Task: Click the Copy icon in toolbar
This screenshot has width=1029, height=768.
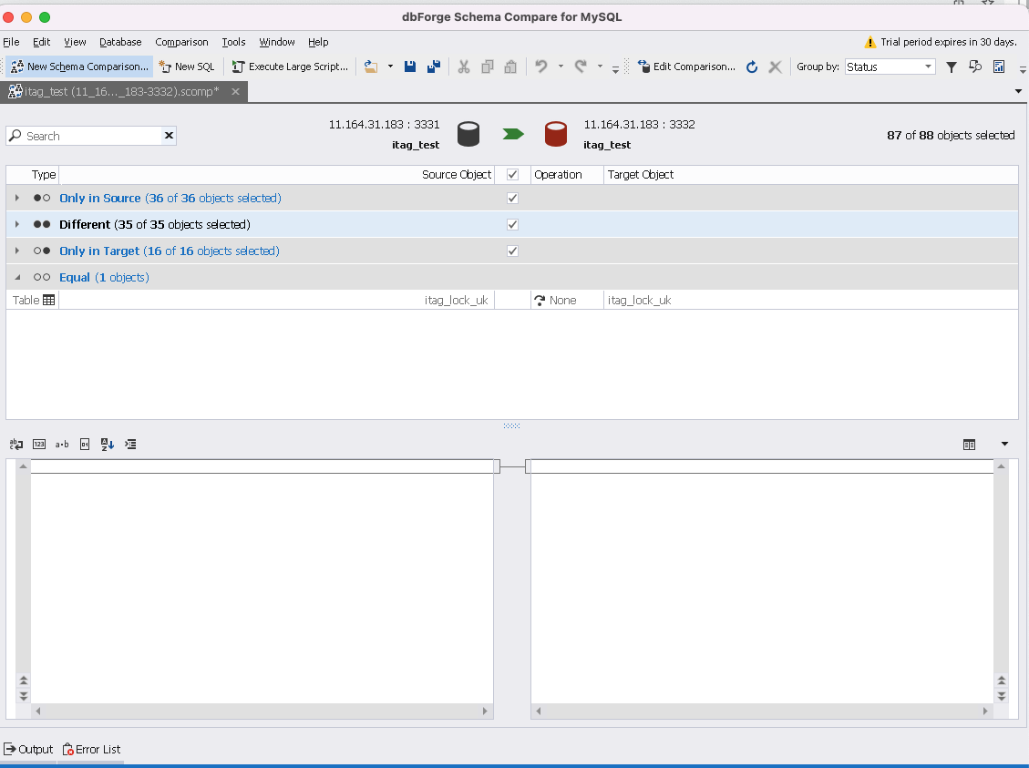Action: (488, 67)
